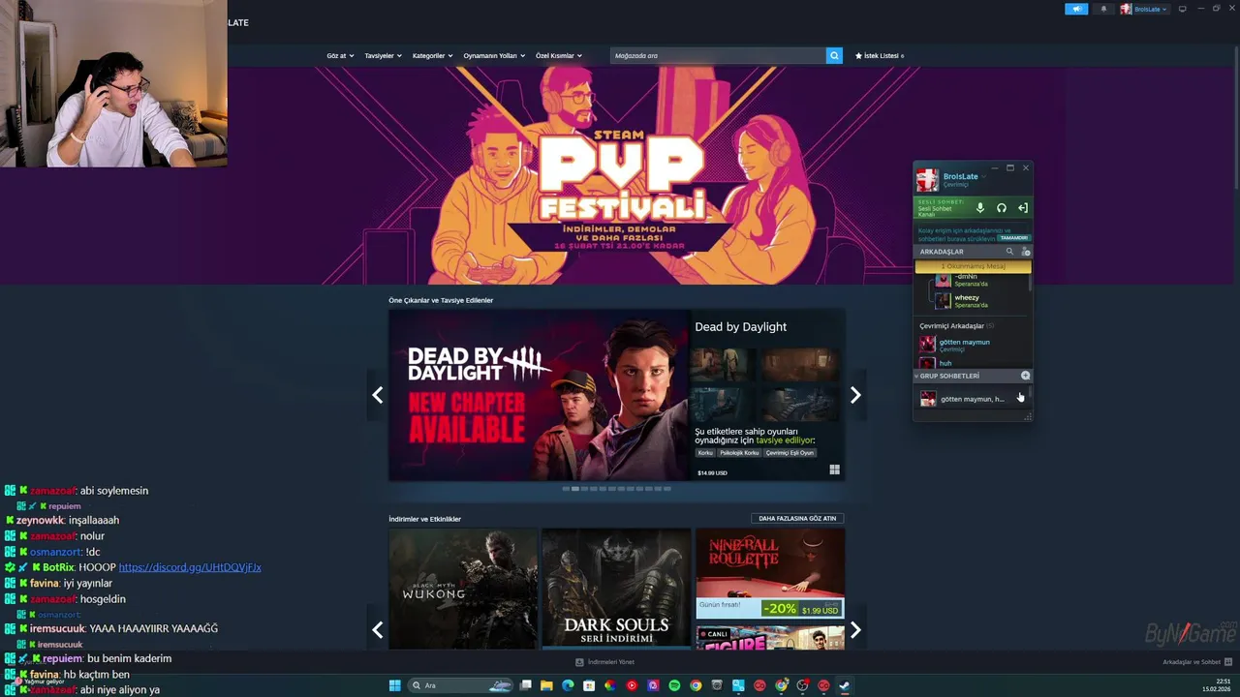Screen dimensions: 1240x697
Task: Click the Korku tag on featured game
Action: coord(705,452)
